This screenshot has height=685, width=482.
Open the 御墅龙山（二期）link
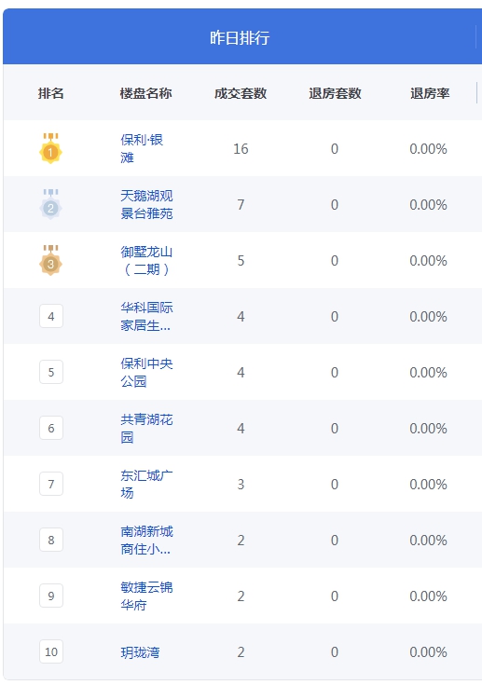click(x=146, y=260)
